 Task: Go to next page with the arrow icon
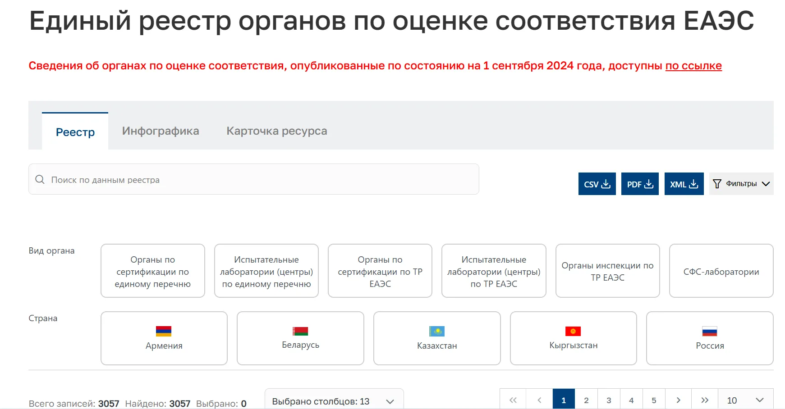(x=678, y=399)
